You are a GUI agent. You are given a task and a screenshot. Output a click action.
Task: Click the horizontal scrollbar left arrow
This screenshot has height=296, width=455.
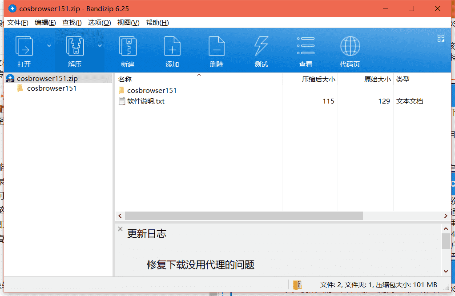point(120,216)
